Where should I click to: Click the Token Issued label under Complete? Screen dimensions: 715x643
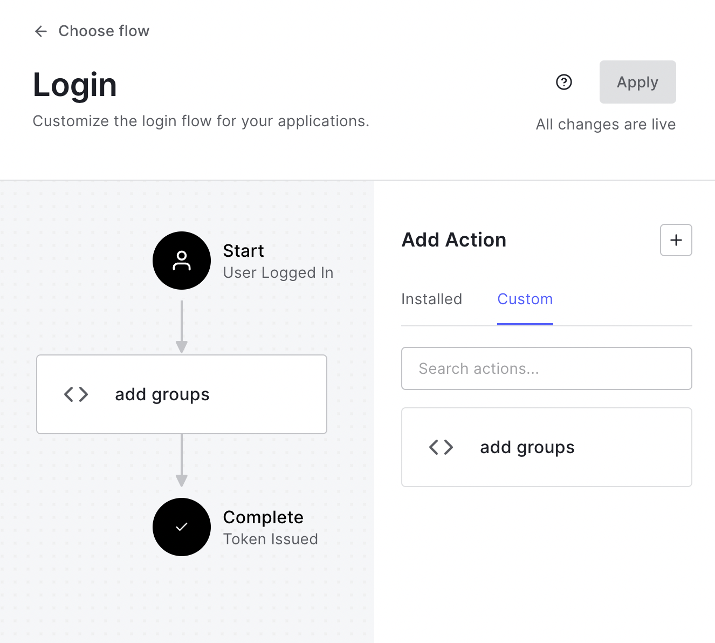tap(270, 539)
